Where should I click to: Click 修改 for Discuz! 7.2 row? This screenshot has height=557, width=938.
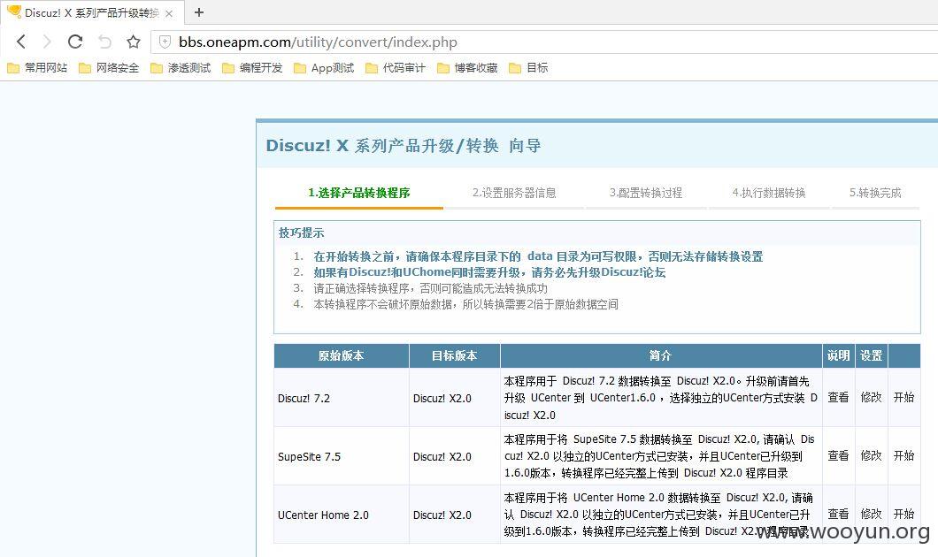[x=871, y=398]
